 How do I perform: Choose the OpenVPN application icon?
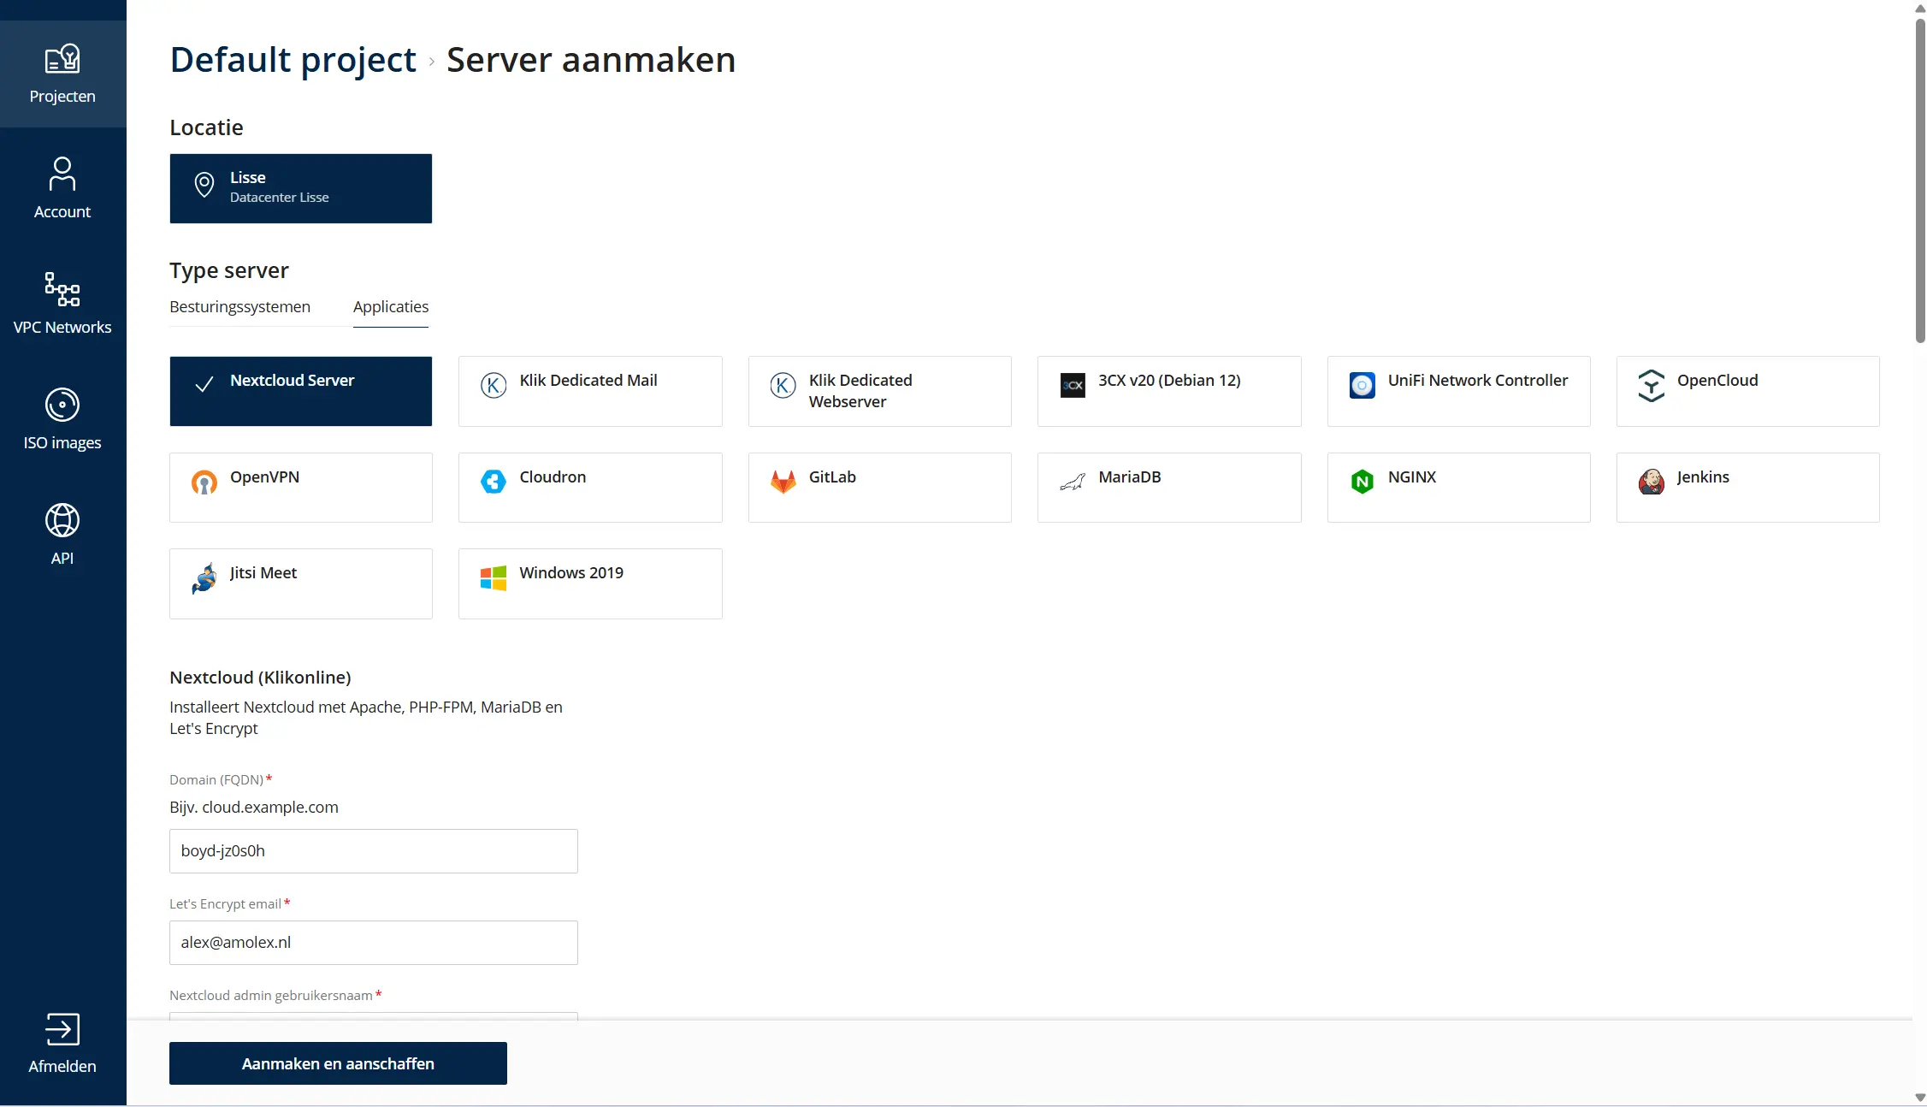pyautogui.click(x=204, y=482)
